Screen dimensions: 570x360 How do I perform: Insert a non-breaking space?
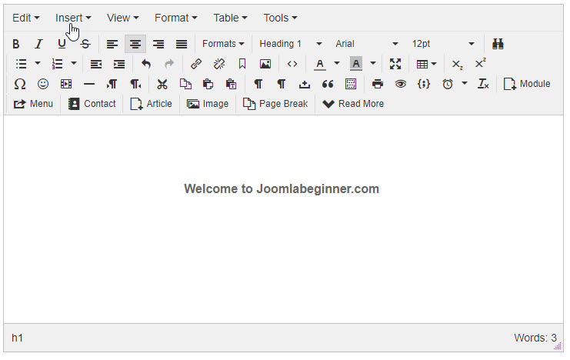point(305,84)
